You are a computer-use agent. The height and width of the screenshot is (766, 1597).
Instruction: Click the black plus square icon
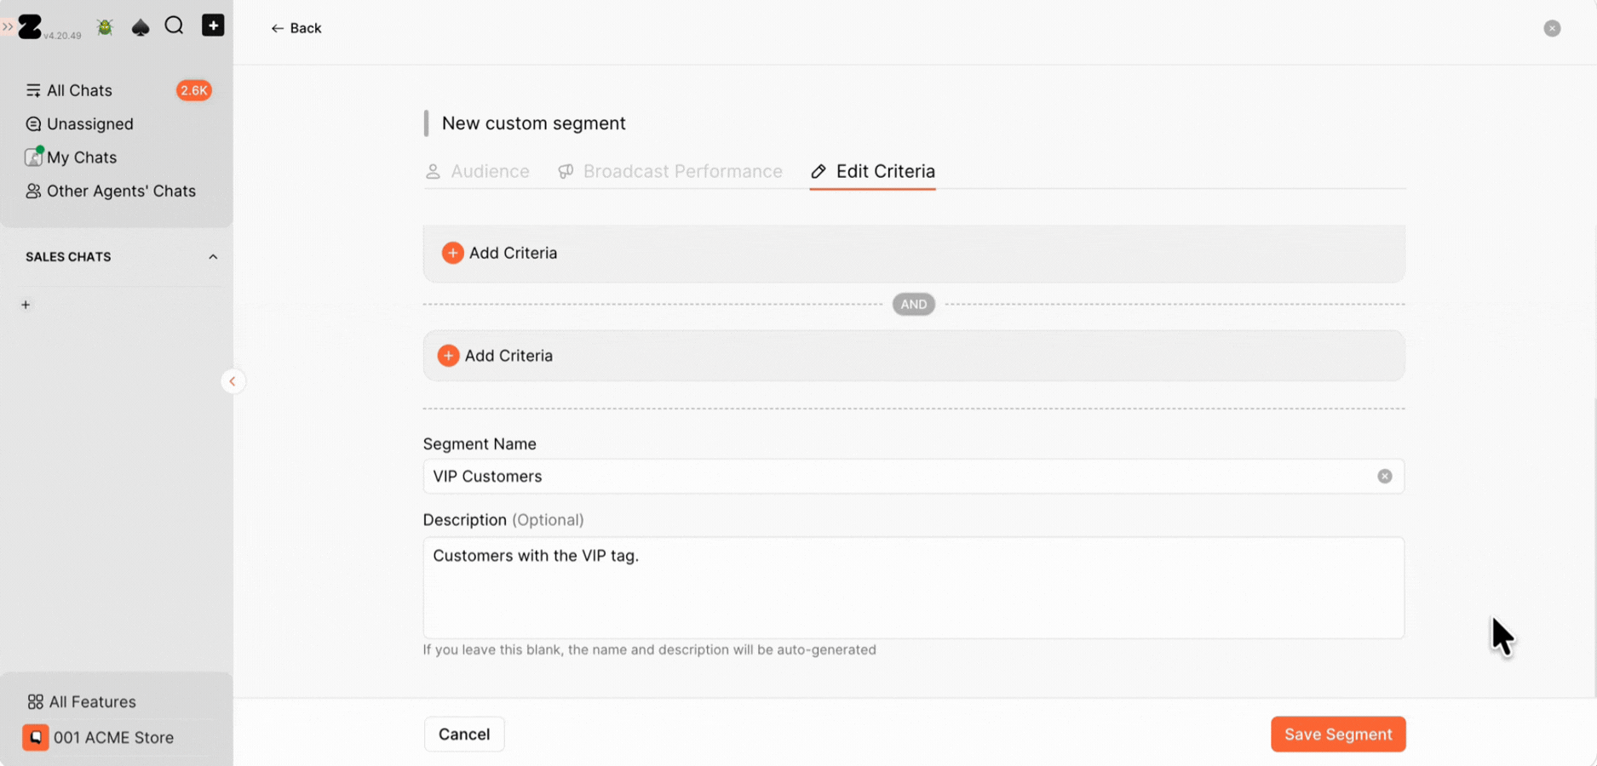[x=213, y=26]
